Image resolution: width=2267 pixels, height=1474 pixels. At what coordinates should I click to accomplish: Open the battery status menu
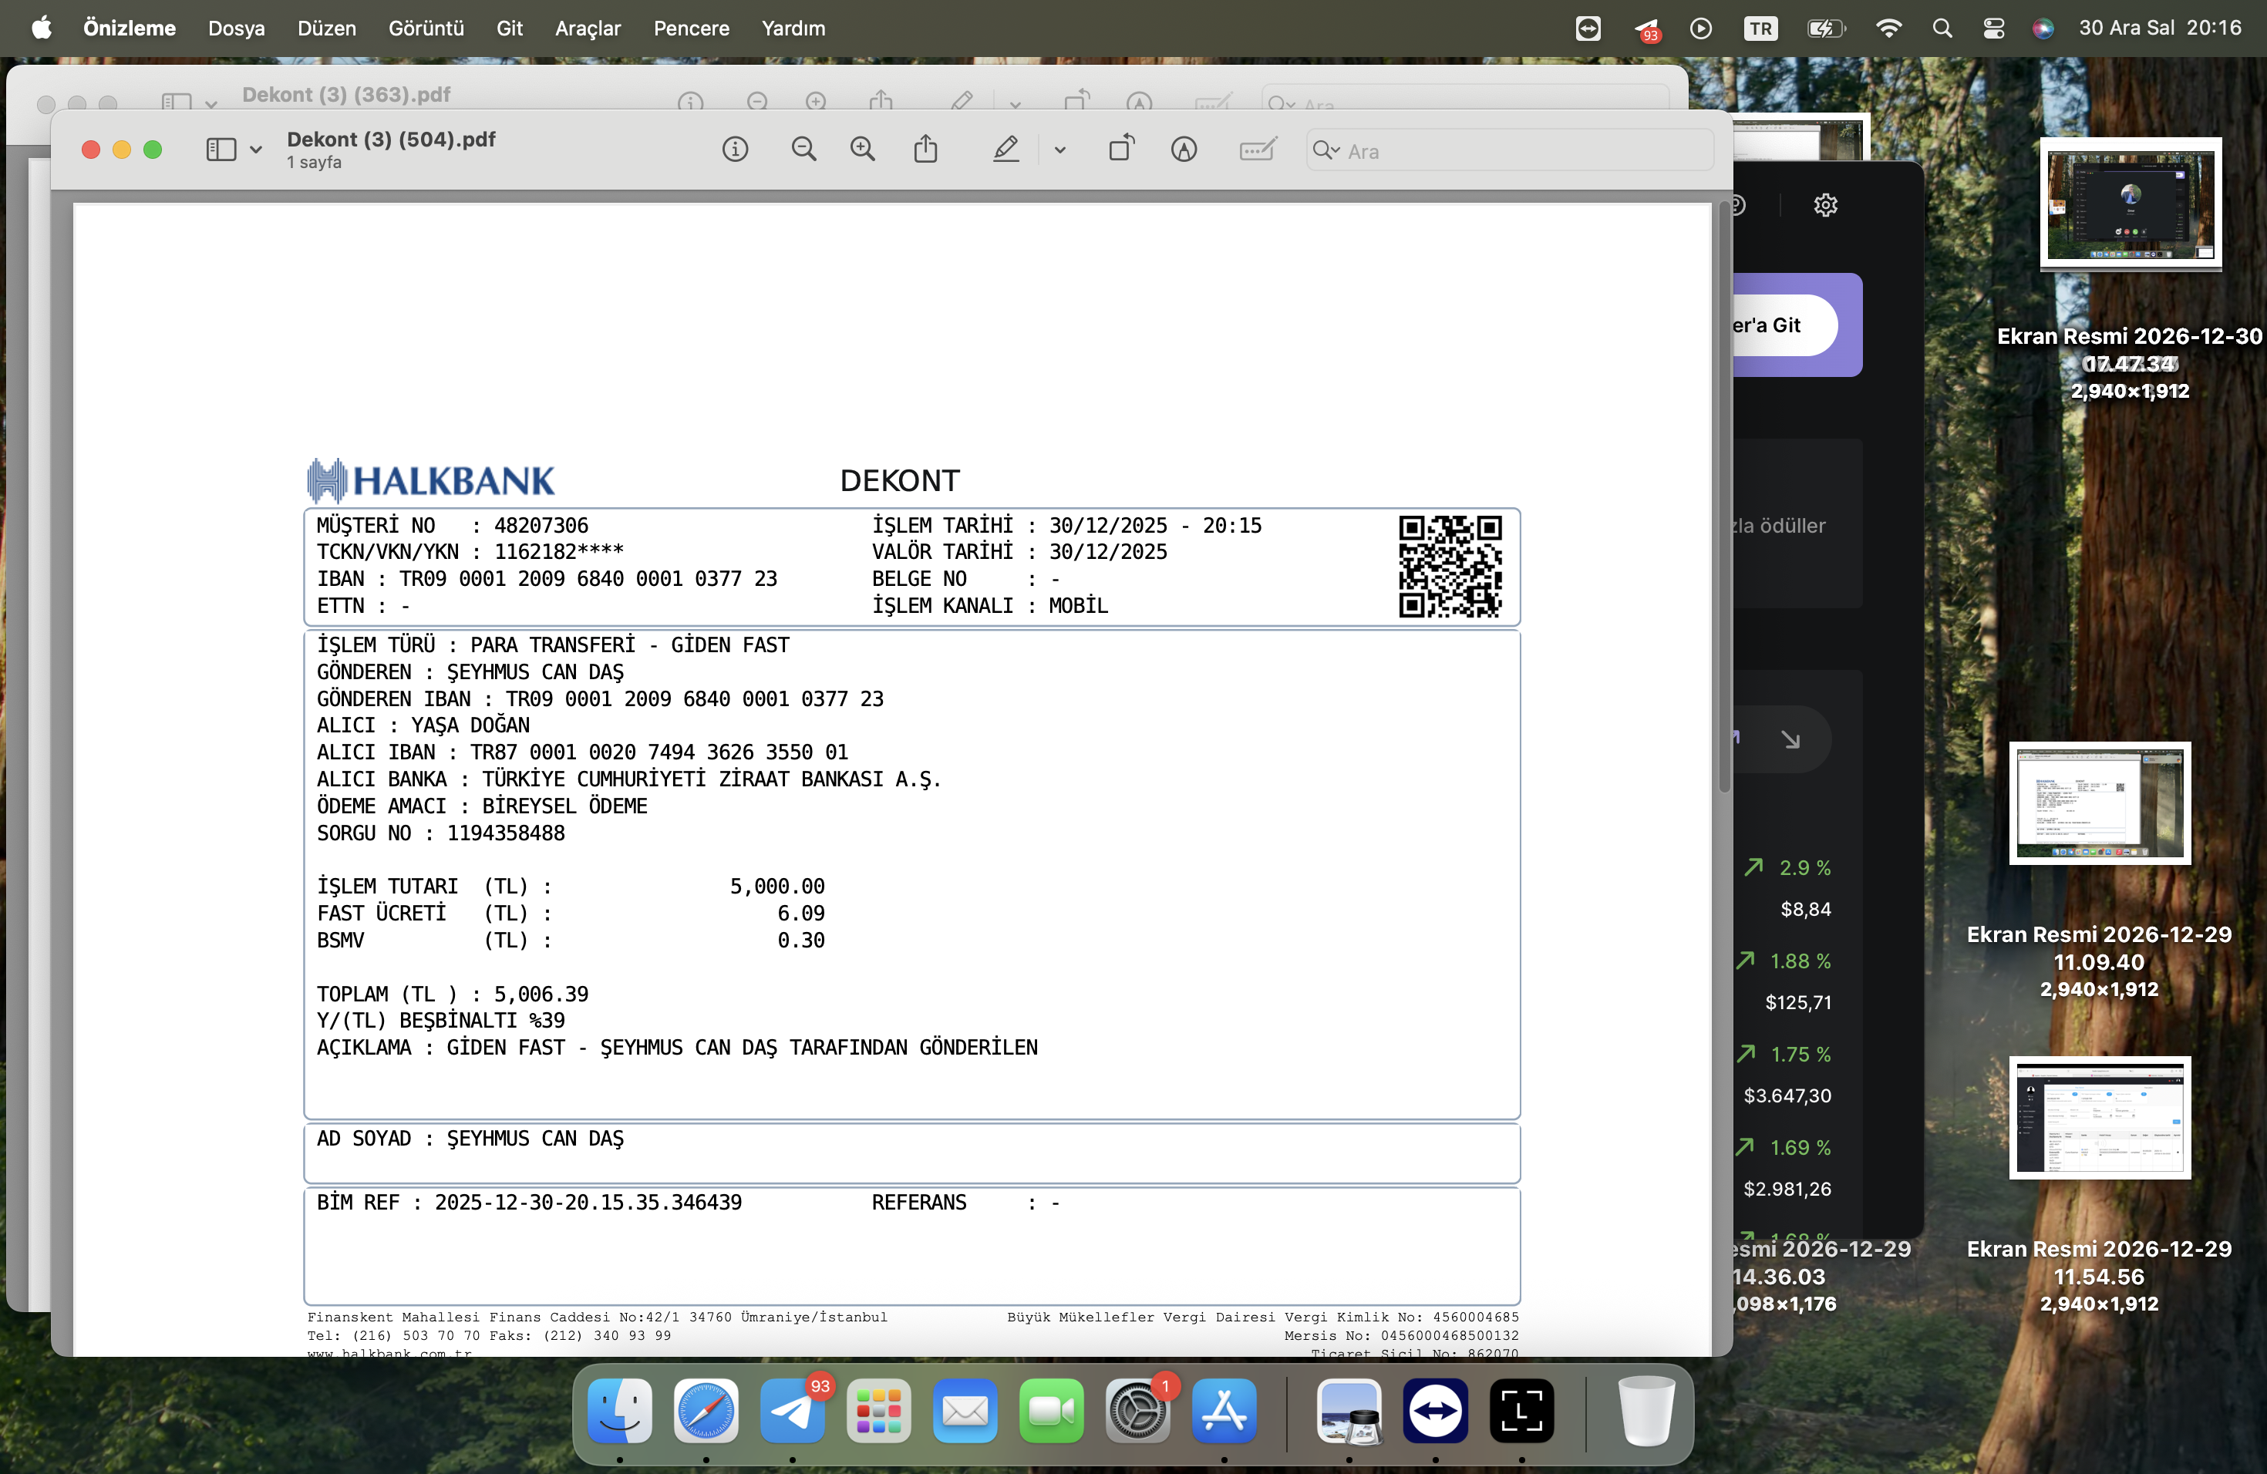pos(1826,29)
